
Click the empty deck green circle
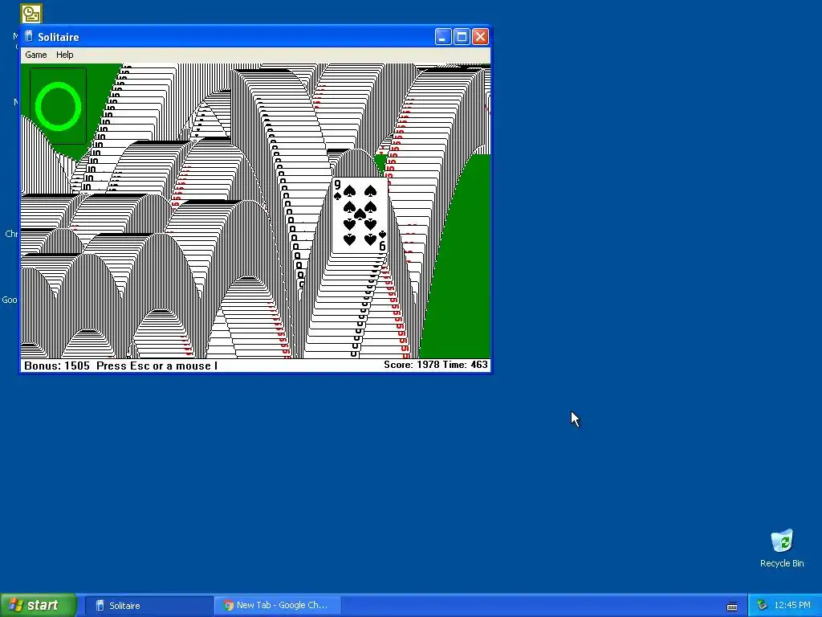(x=58, y=106)
